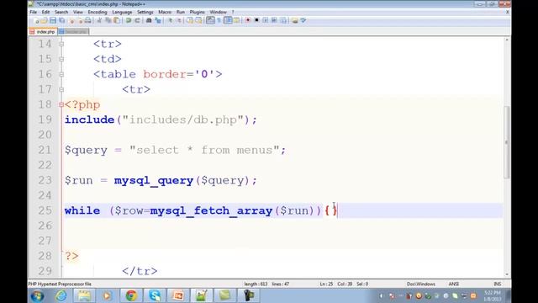The image size is (538, 303).
Task: Toggle the indent guide icon
Action: [228, 20]
